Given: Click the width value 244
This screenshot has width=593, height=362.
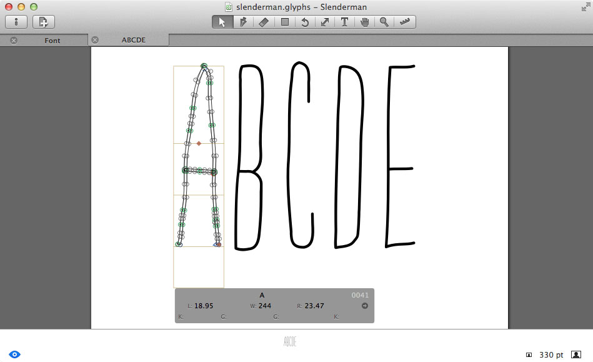Looking at the screenshot, I should (265, 306).
